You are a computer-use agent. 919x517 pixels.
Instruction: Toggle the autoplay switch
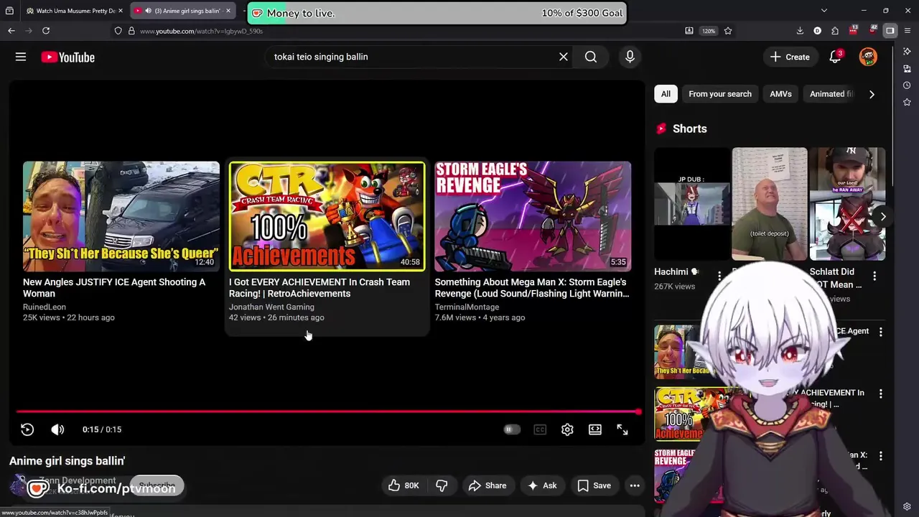pyautogui.click(x=511, y=429)
